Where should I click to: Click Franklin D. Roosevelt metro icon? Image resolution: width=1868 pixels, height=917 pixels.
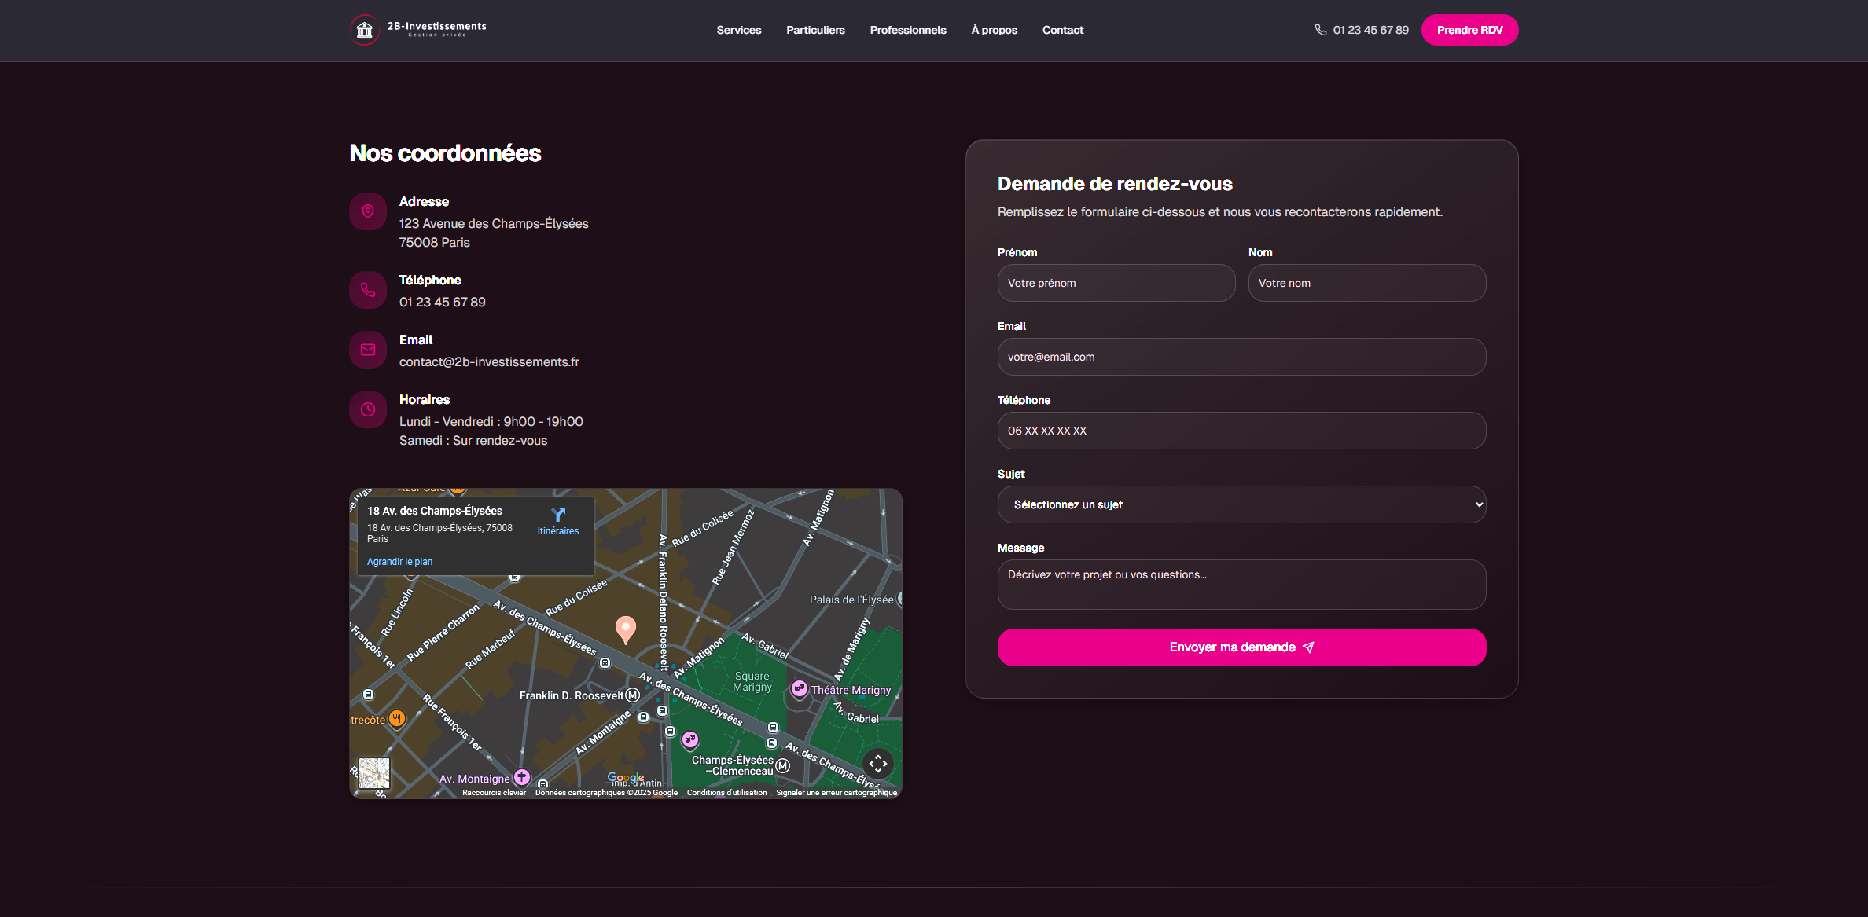(632, 695)
